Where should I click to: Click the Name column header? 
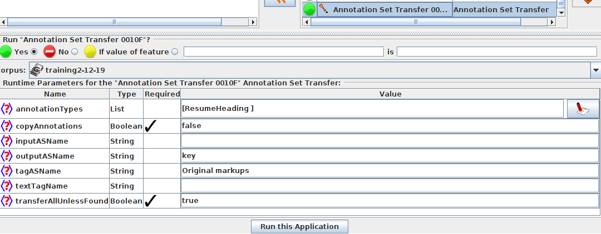pos(55,94)
